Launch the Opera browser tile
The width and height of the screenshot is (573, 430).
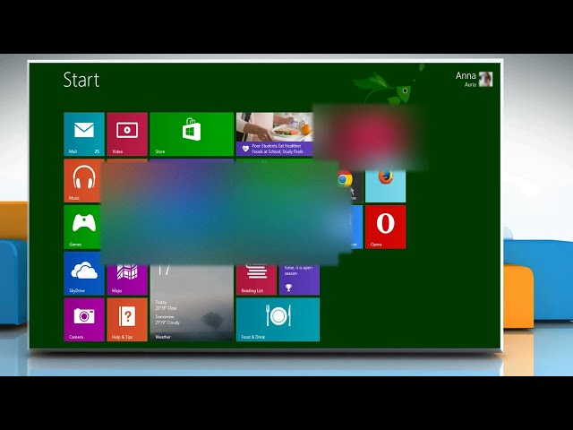(385, 227)
